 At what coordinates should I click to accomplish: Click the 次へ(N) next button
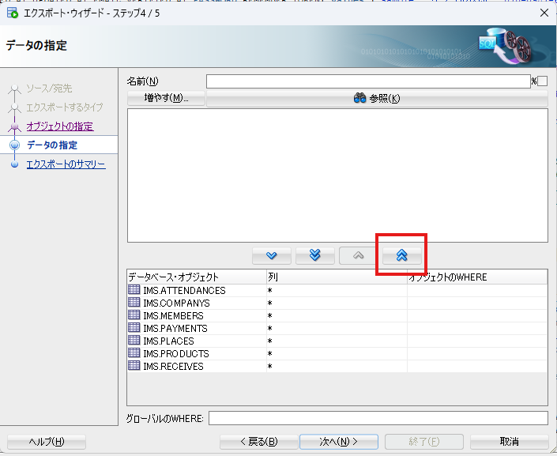pos(339,442)
